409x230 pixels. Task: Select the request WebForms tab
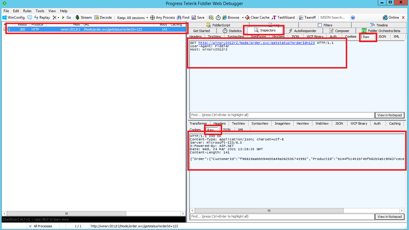coord(258,37)
